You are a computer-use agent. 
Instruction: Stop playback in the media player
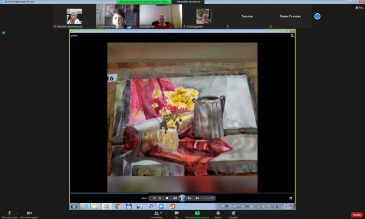pos(167,198)
